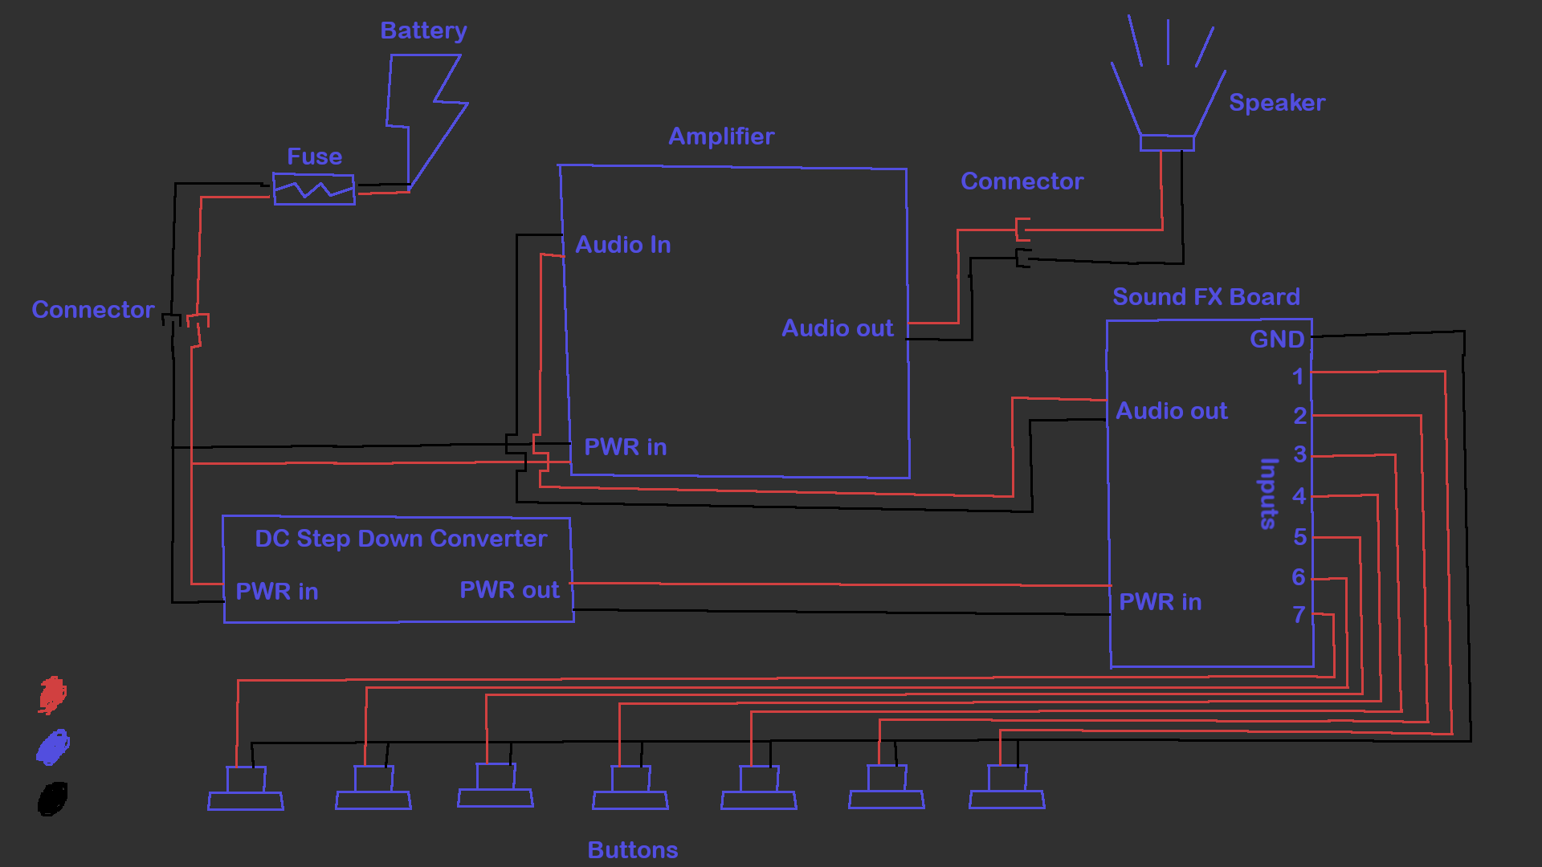Viewport: 1542px width, 867px height.
Task: Click the PWR out label on the converter
Action: click(x=509, y=589)
